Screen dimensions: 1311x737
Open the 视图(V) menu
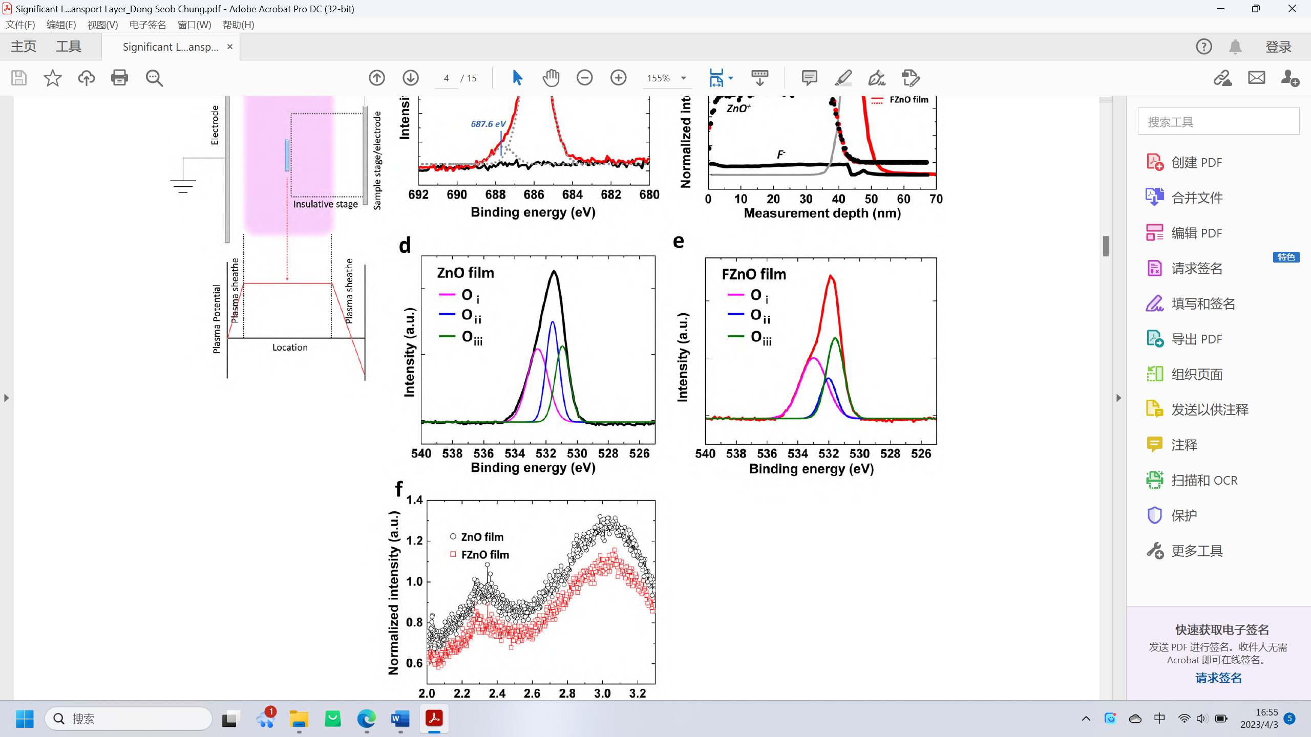[102, 25]
